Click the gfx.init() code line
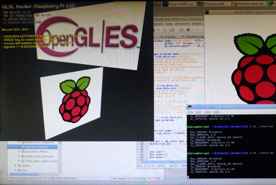The image size is (276, 185). point(157,152)
